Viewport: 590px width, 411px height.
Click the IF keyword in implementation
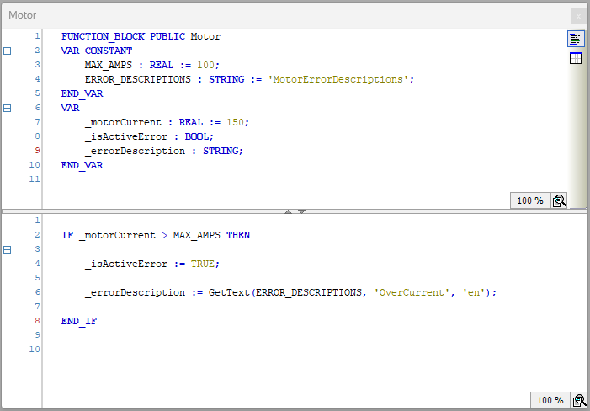(67, 236)
